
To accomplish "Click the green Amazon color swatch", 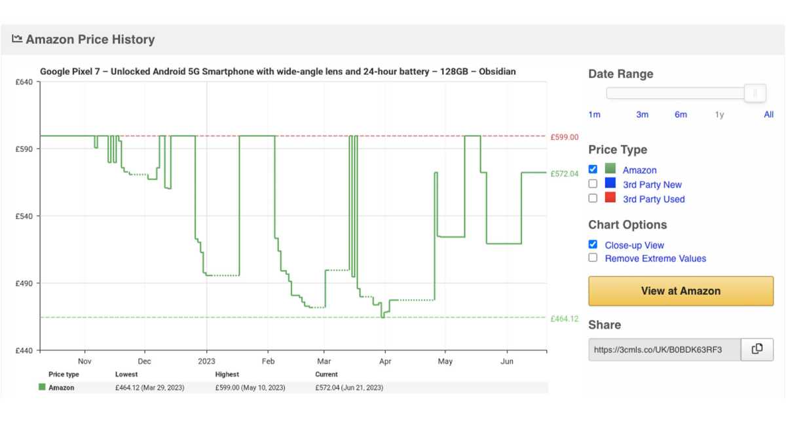I will tap(610, 169).
